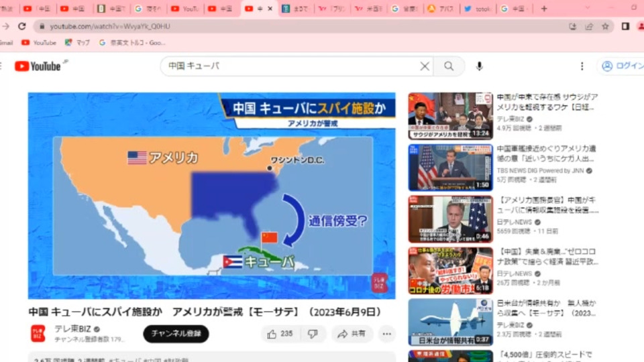Open a new browser tab with plus
Screen dimensions: 644x362
pos(544,8)
